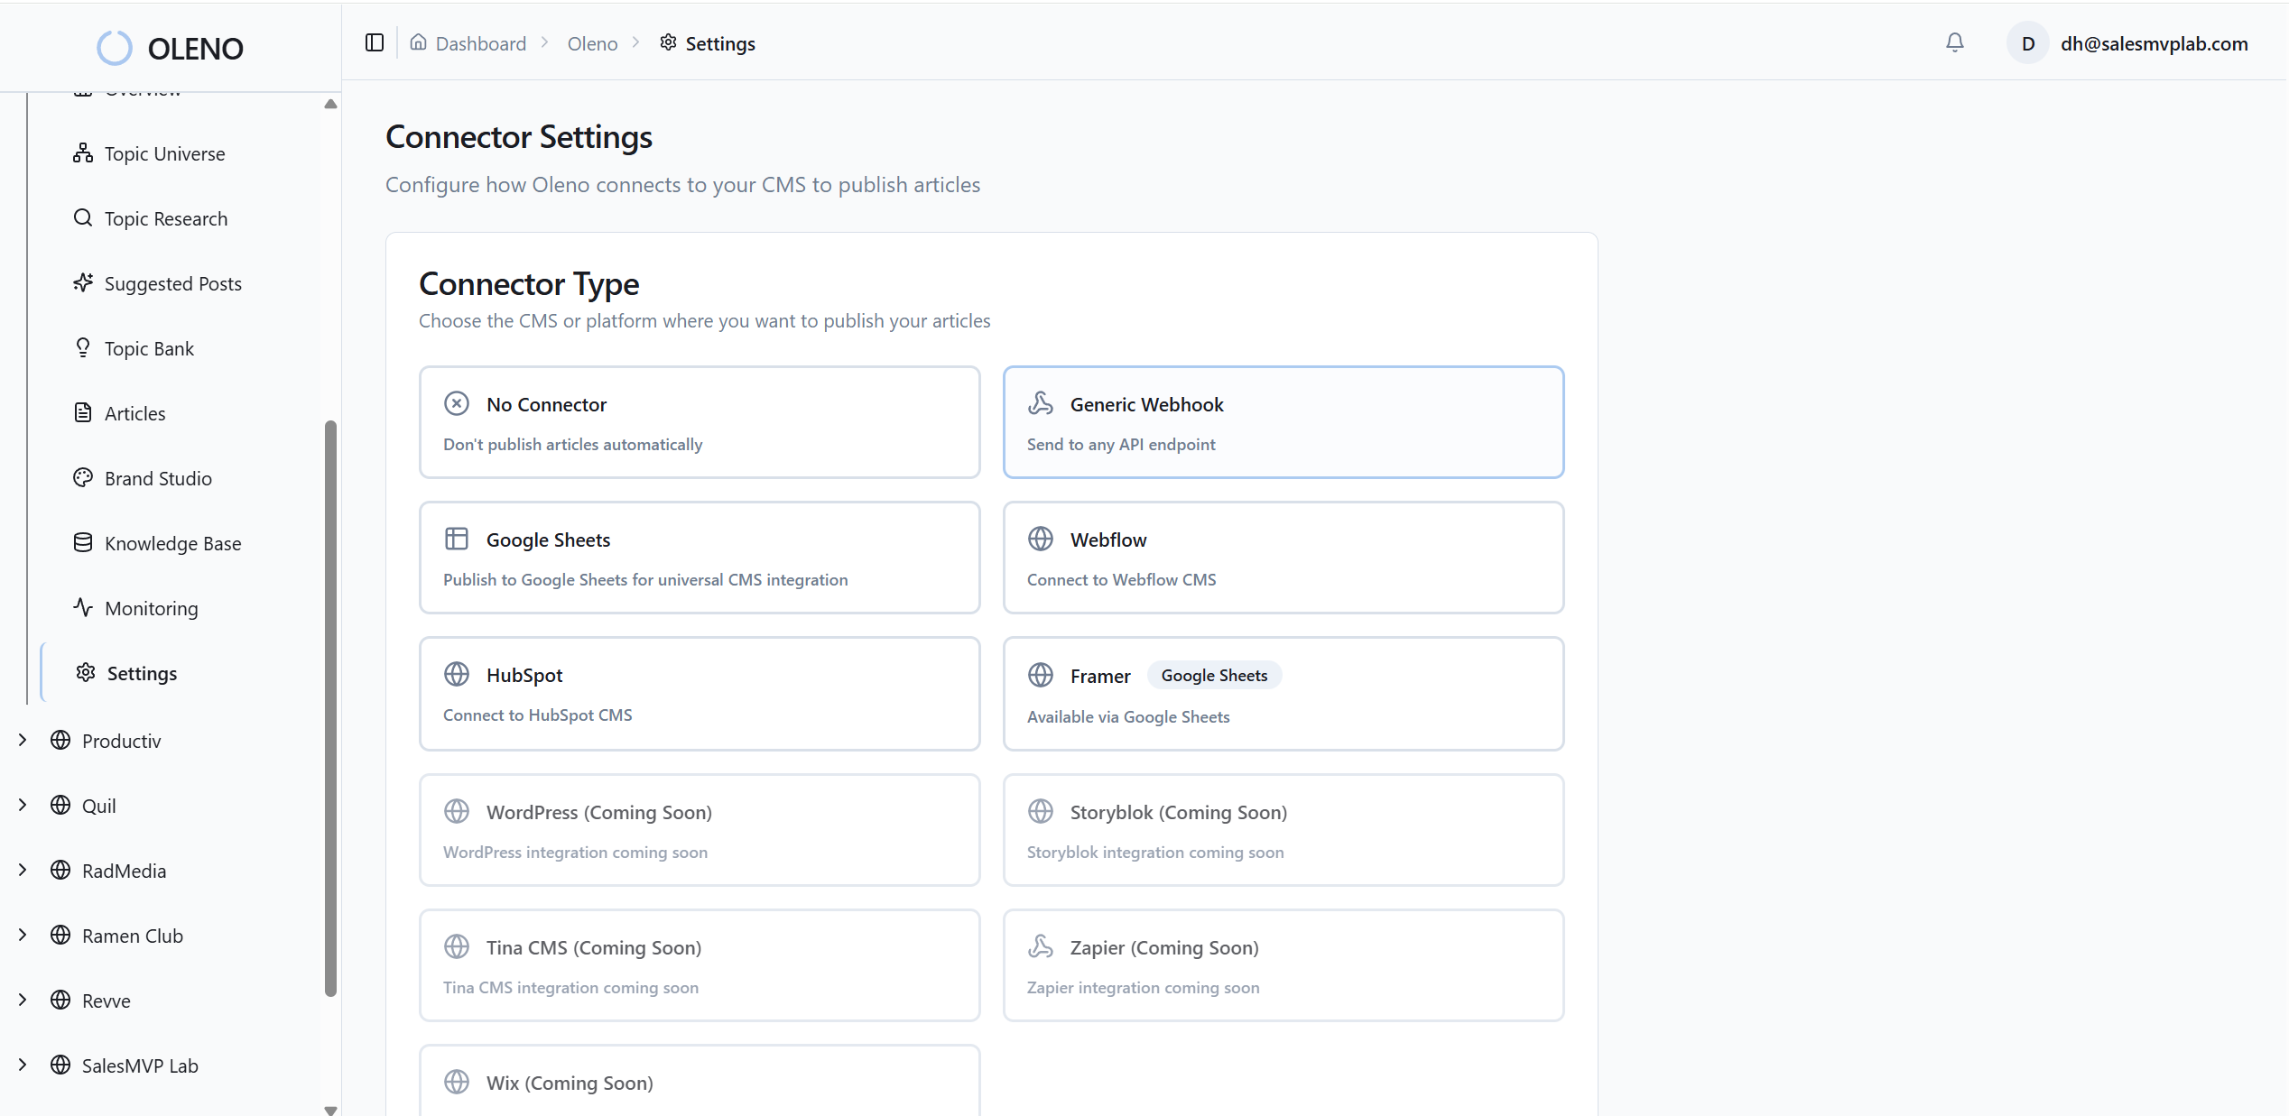Click the Oleno logo circle icon
This screenshot has width=2289, height=1116.
[x=115, y=49]
